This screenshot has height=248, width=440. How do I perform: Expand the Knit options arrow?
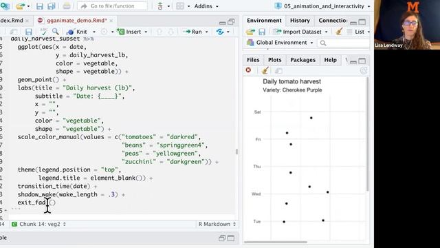click(x=94, y=32)
